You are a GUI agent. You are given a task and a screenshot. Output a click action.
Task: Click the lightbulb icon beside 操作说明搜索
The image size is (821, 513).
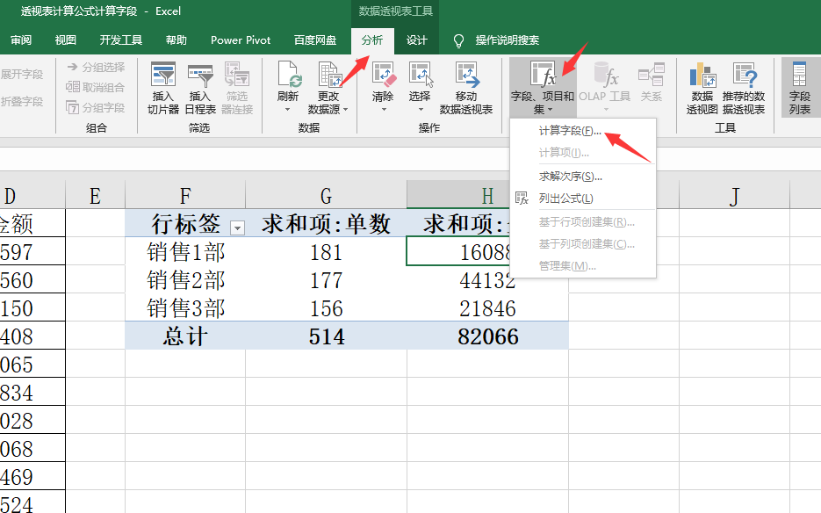click(x=458, y=41)
